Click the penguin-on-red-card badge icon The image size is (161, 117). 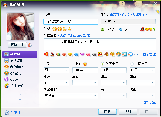click(x=100, y=54)
